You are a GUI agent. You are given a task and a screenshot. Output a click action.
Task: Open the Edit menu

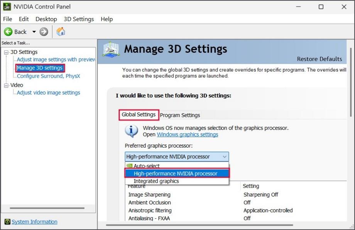pos(24,19)
